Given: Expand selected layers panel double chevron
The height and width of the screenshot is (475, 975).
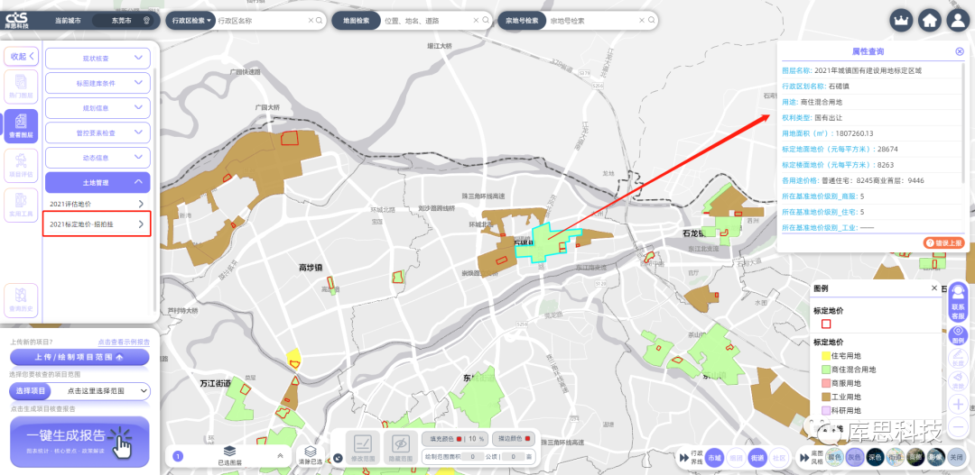Looking at the screenshot, I should click(280, 455).
